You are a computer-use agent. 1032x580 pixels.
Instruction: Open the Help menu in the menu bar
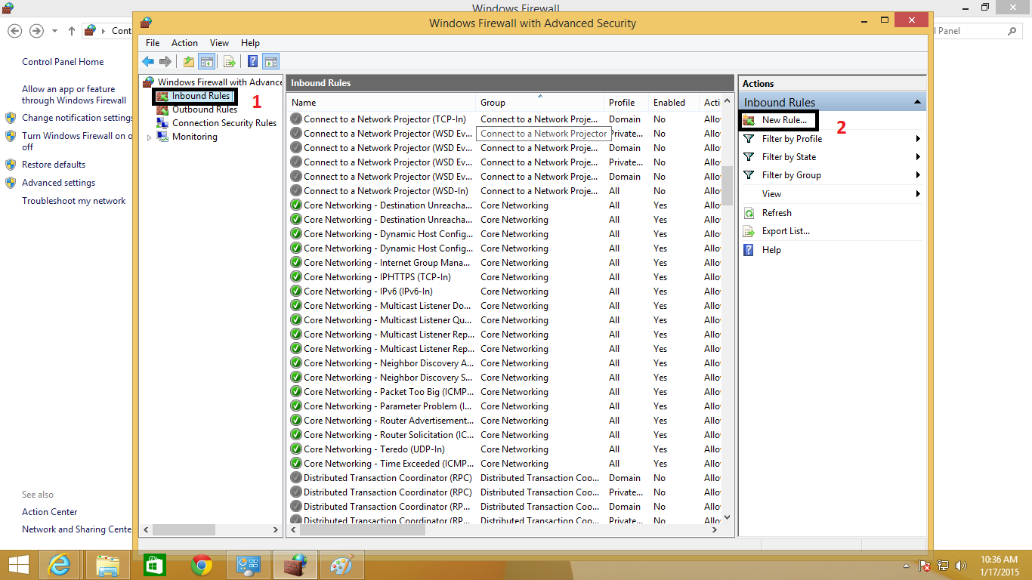coord(250,43)
